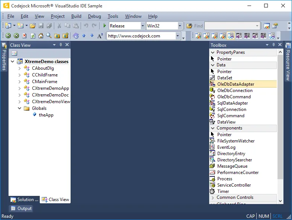292x220 pixels.
Task: Open the Build menu
Action: (76, 16)
